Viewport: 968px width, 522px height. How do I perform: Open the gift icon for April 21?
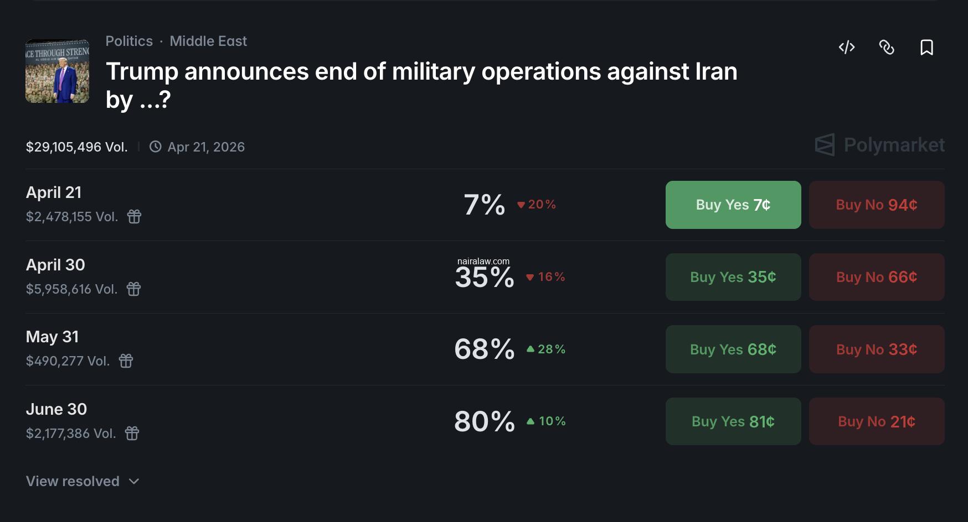coord(135,217)
